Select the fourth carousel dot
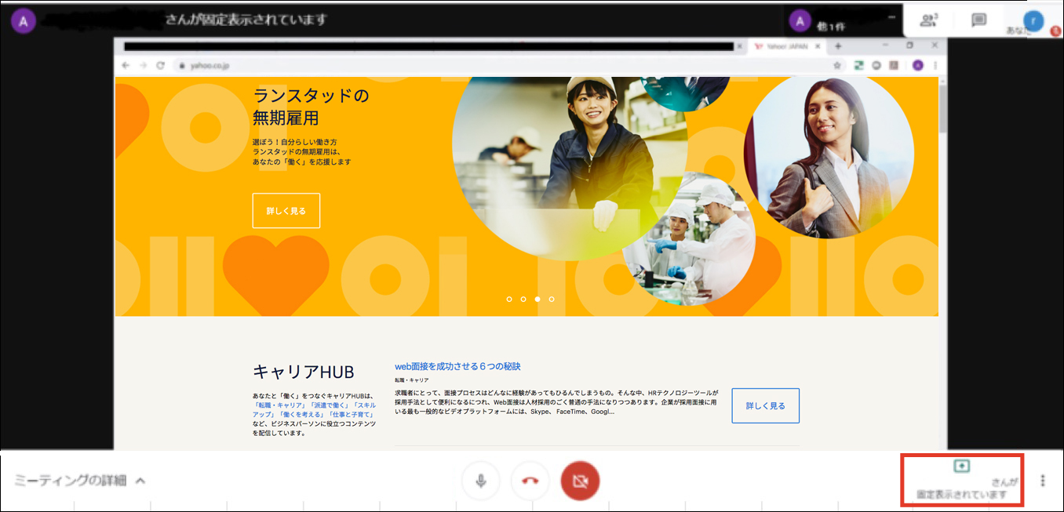The height and width of the screenshot is (512, 1064). 552,299
